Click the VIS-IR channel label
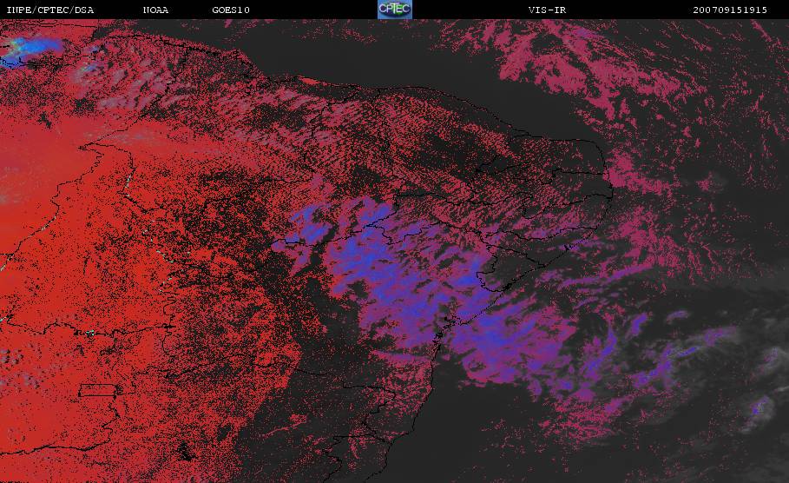The width and height of the screenshot is (789, 483). [547, 10]
